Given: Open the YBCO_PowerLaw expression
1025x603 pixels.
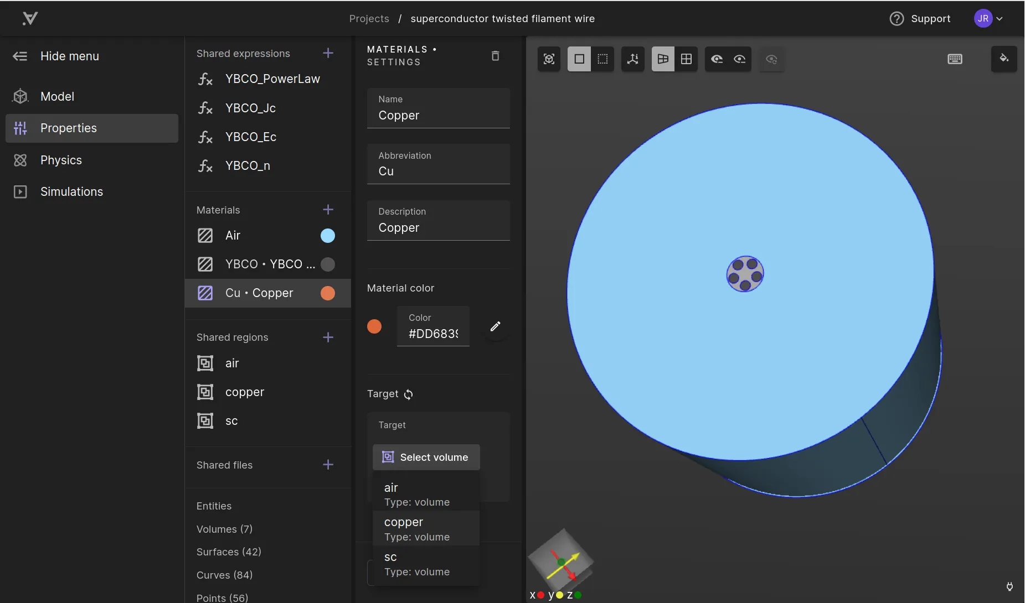Looking at the screenshot, I should 268,79.
